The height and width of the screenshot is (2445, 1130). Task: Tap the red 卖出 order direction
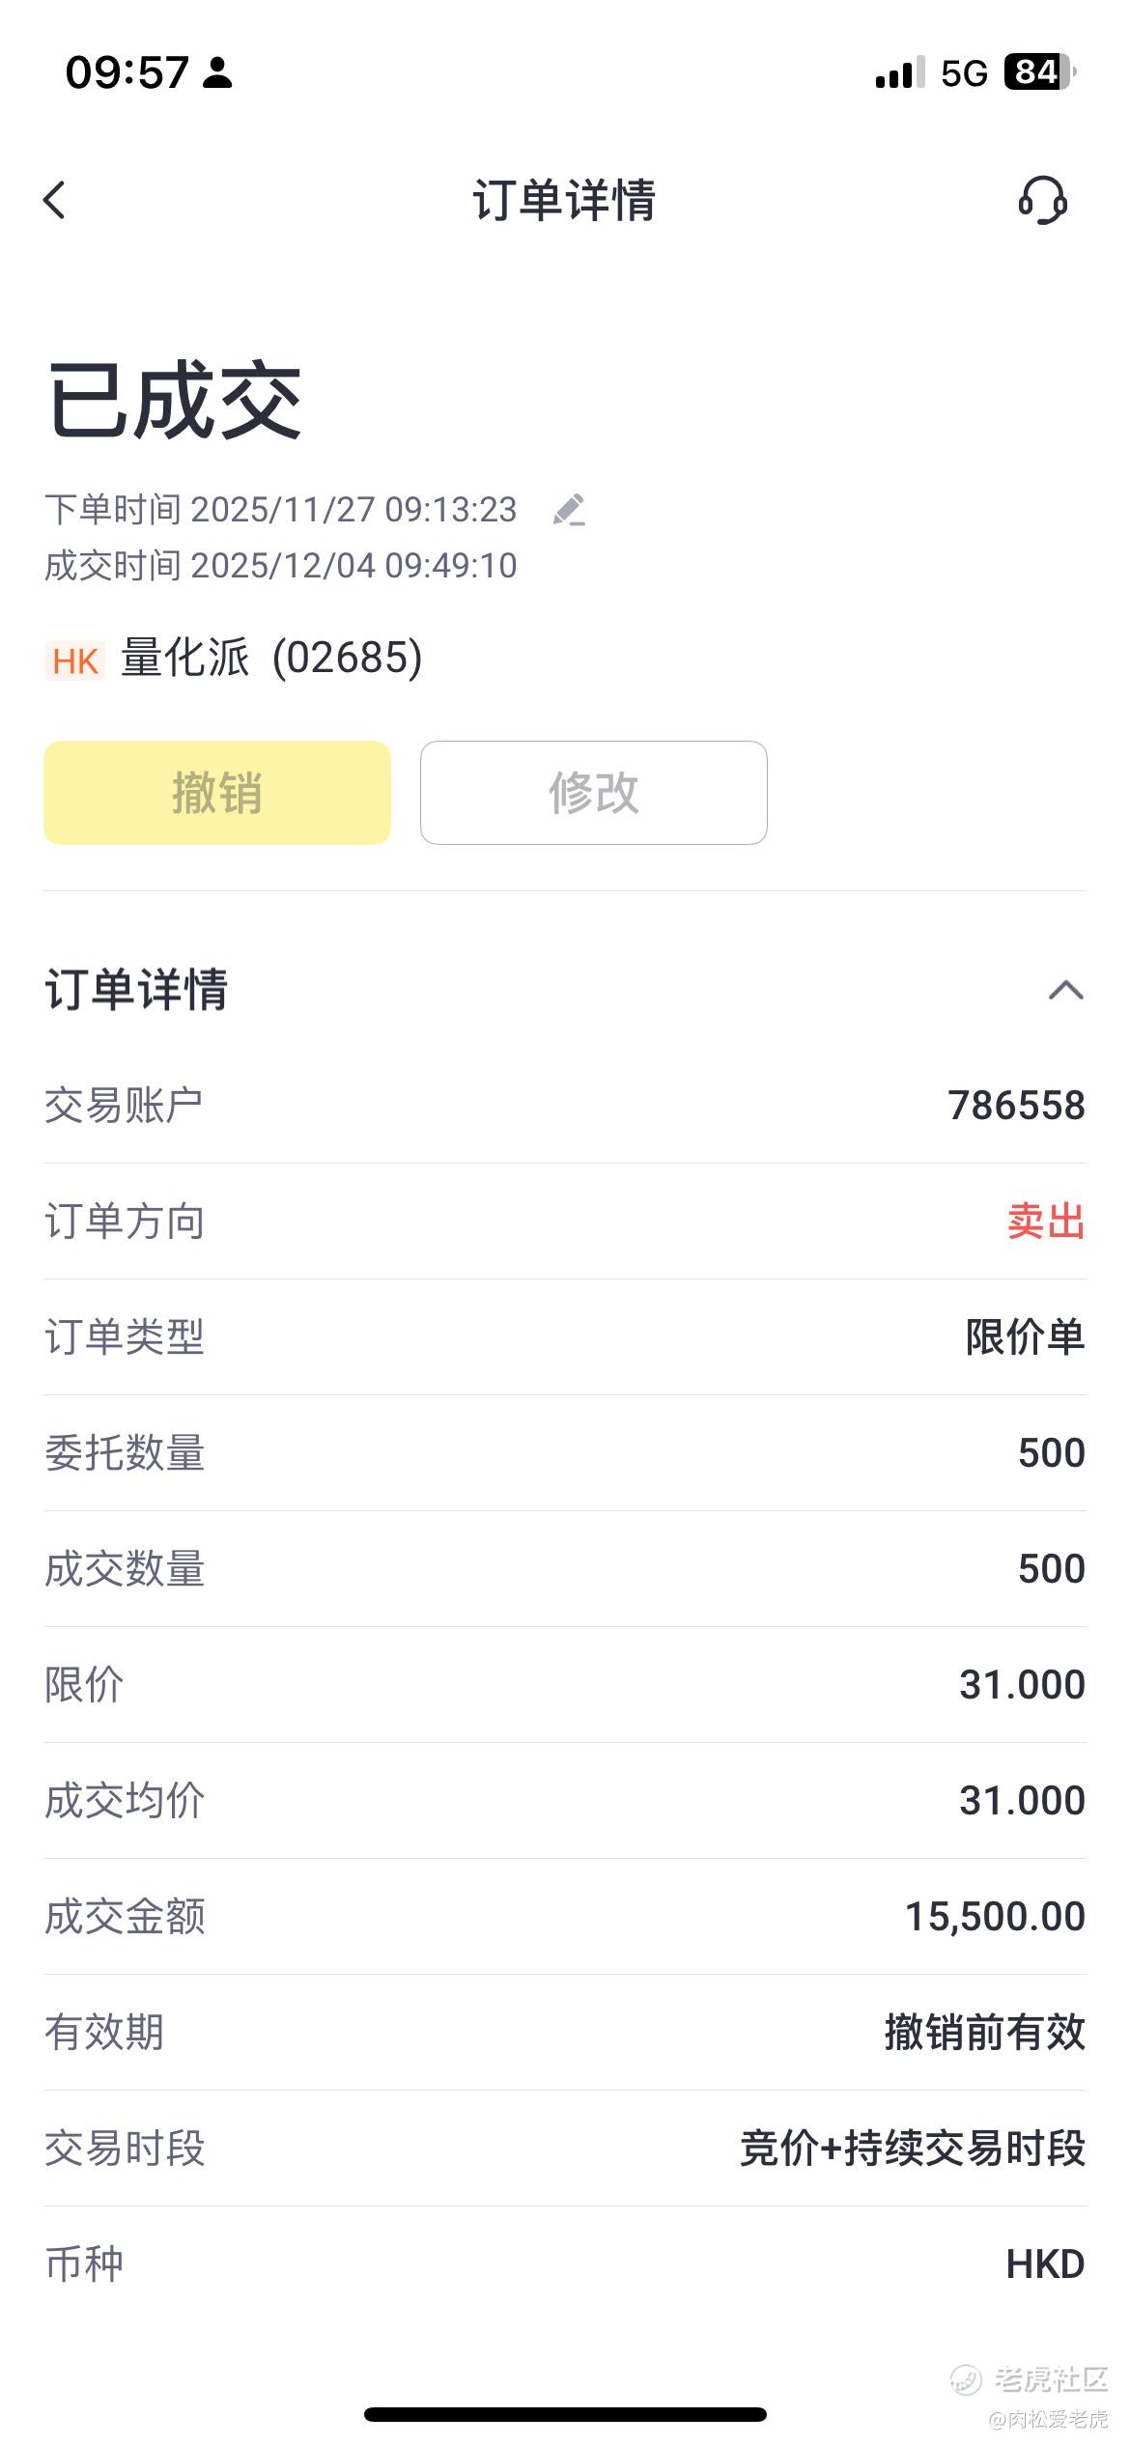click(1045, 1222)
